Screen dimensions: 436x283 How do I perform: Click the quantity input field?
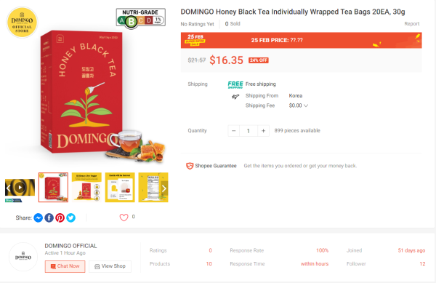(x=249, y=131)
